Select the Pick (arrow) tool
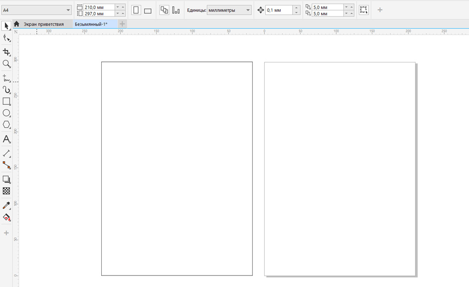Viewport: 469px width, 287px height. [6, 25]
